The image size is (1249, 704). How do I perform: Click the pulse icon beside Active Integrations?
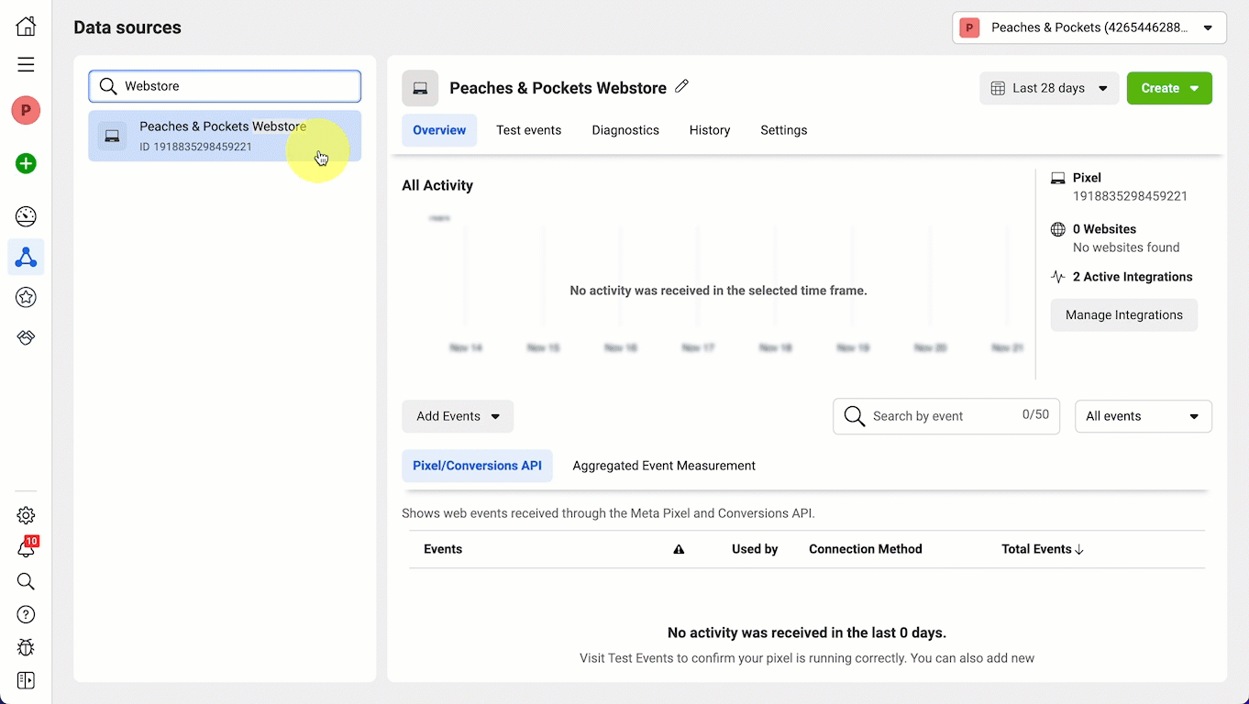[x=1058, y=277]
